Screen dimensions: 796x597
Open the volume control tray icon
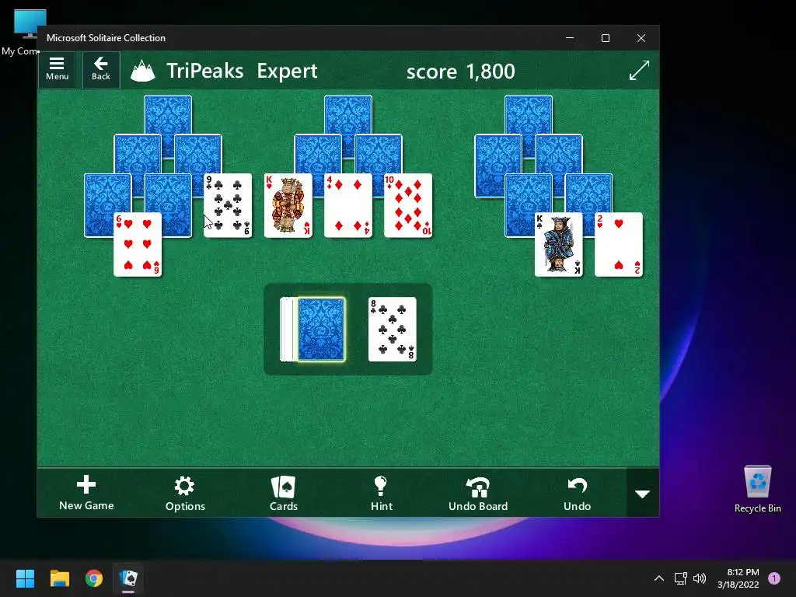click(x=700, y=578)
